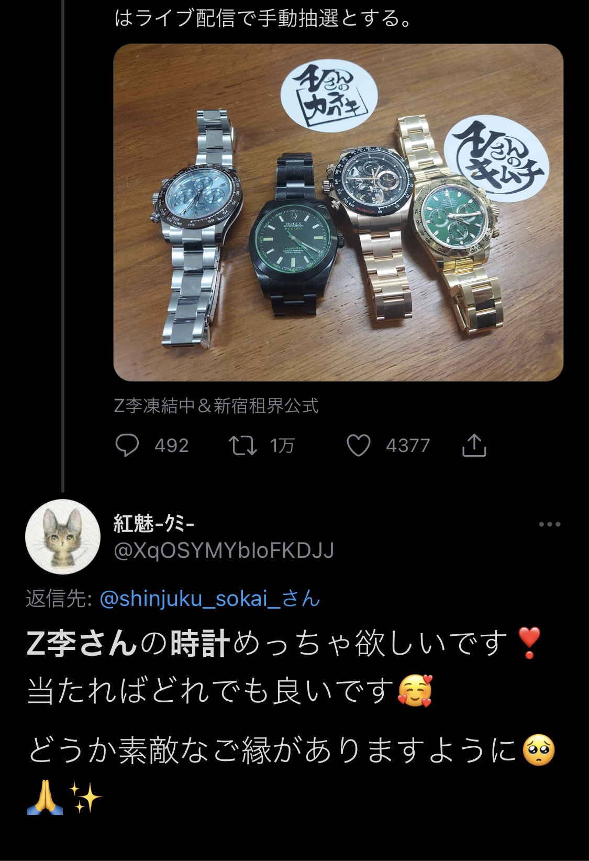The height and width of the screenshot is (861, 589).
Task: Open the three-dot more options menu
Action: point(550,524)
